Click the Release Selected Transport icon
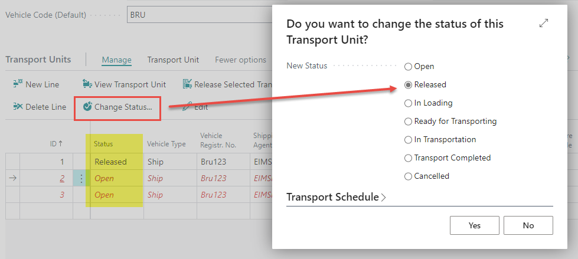The image size is (578, 259). click(188, 84)
